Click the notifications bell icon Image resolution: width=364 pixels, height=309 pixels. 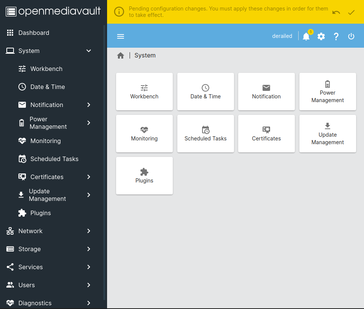306,36
